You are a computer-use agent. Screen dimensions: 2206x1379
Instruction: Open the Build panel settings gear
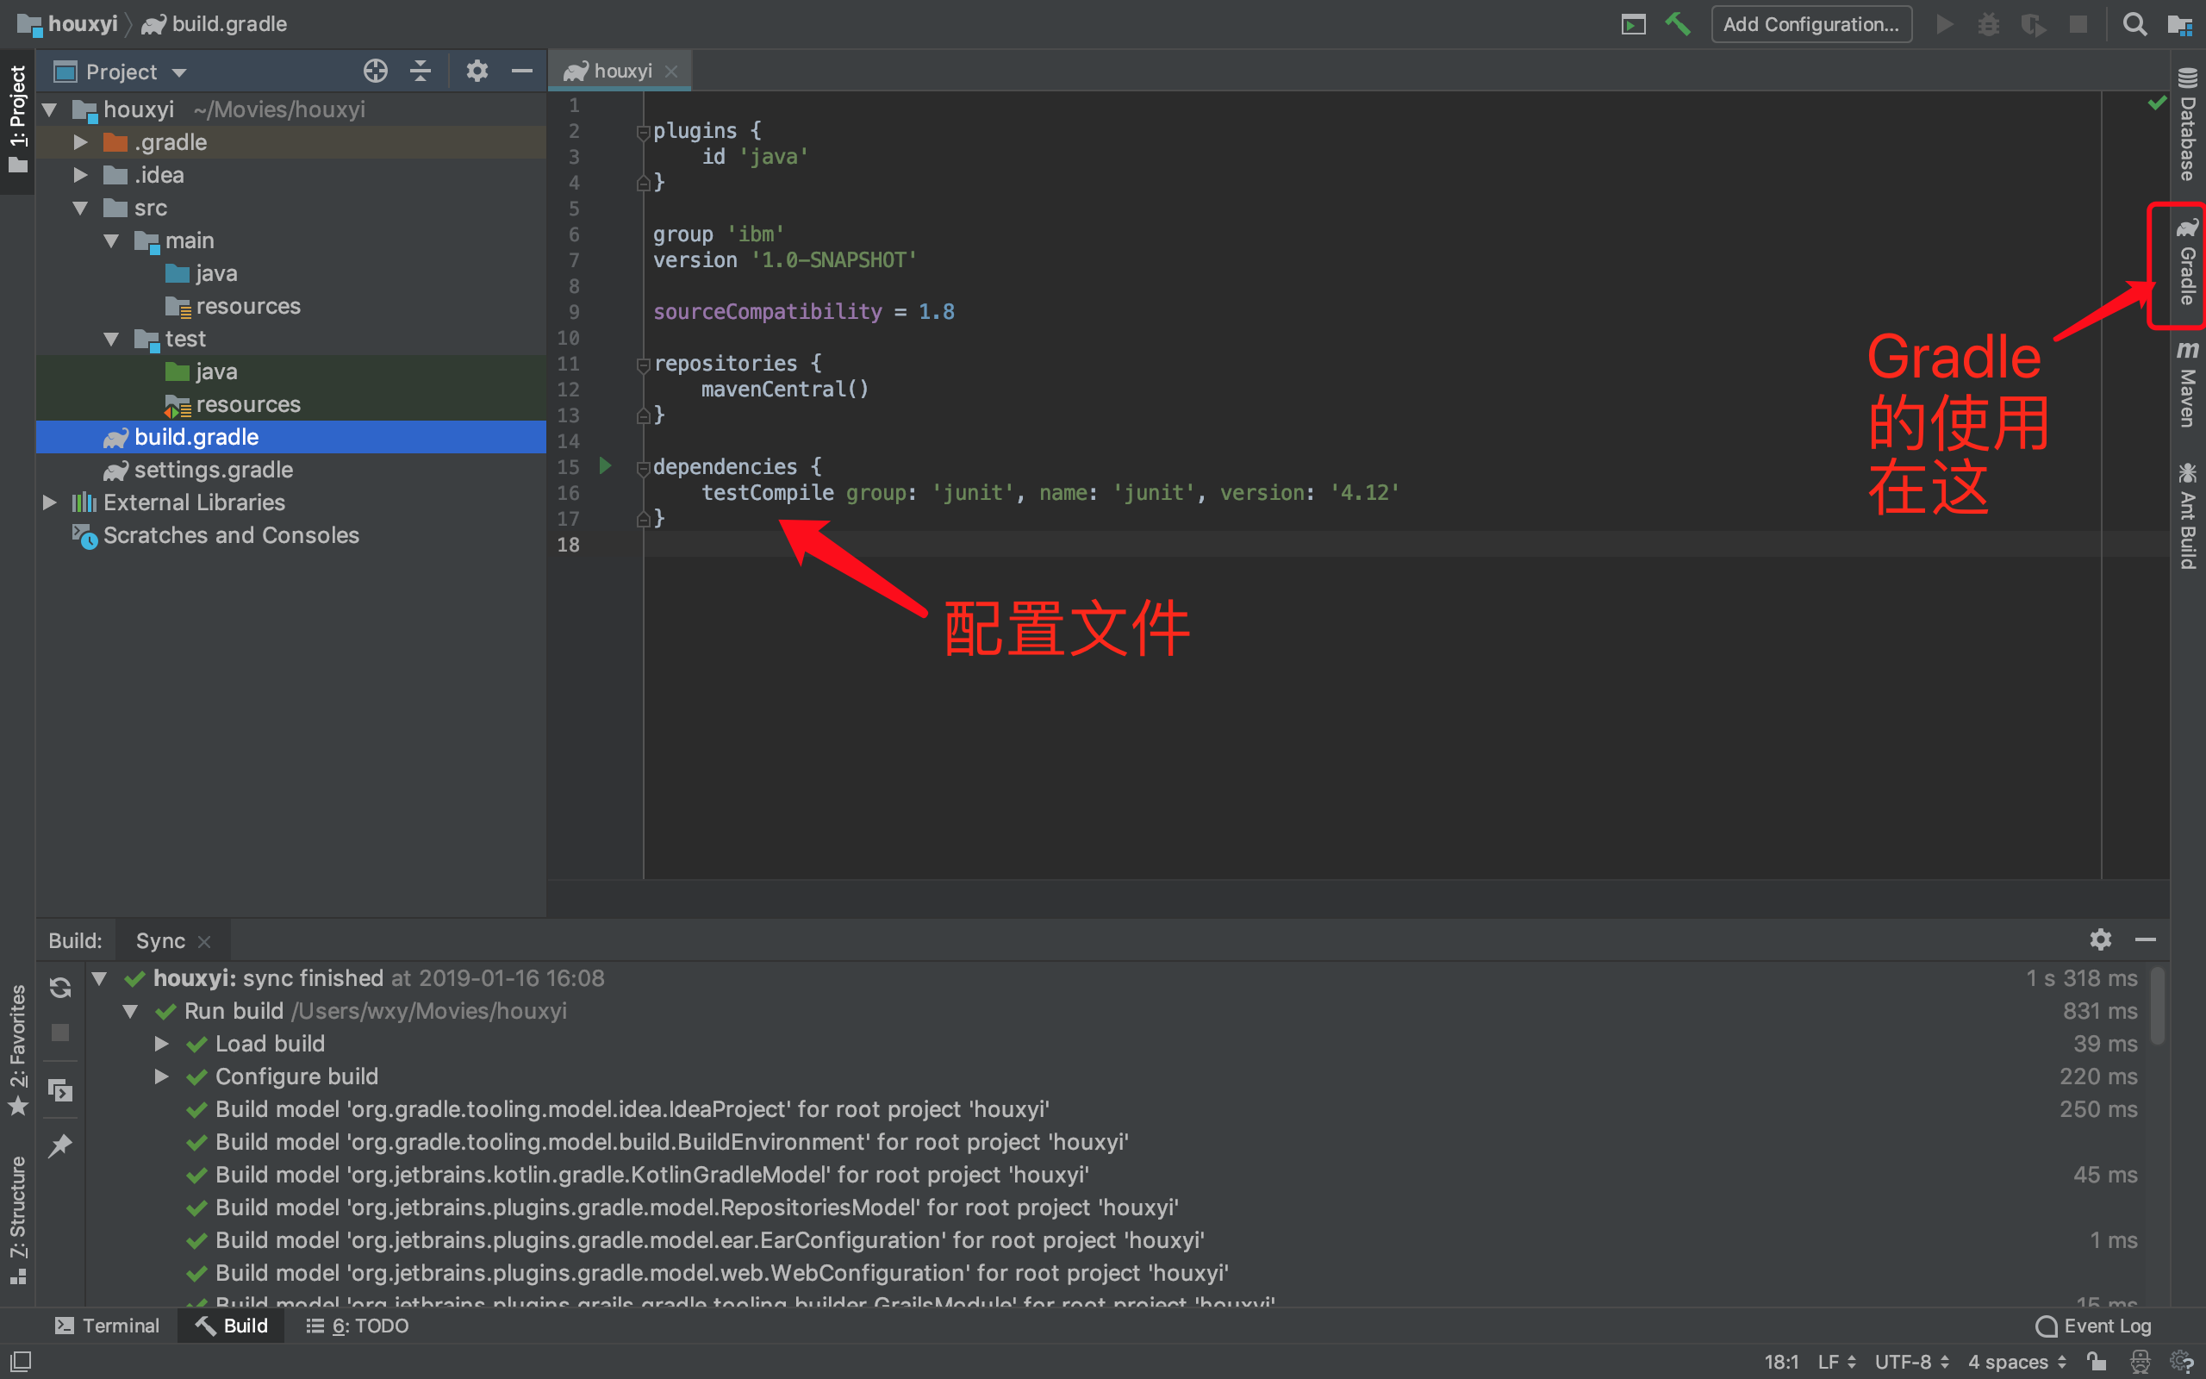coord(2100,939)
